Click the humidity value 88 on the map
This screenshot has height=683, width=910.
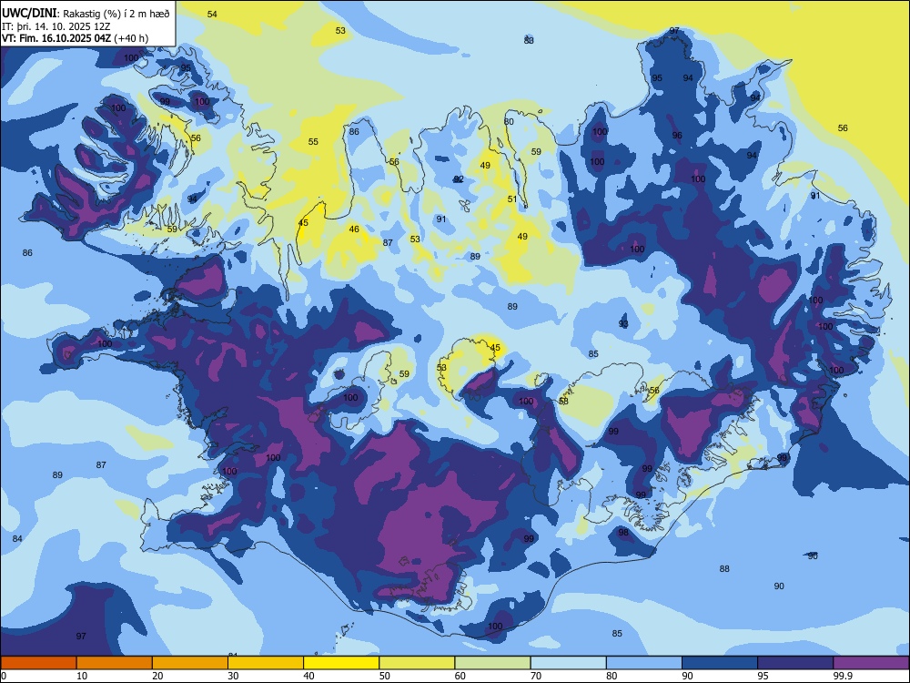724,569
